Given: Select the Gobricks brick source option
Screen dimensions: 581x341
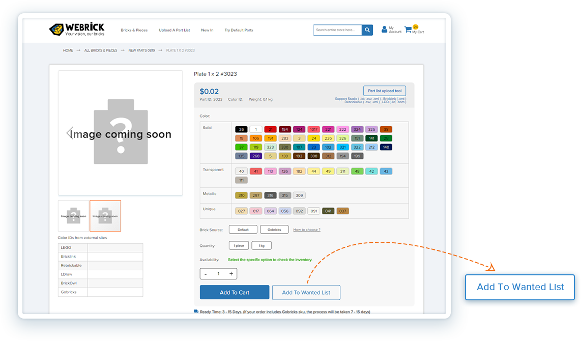Looking at the screenshot, I should (274, 230).
